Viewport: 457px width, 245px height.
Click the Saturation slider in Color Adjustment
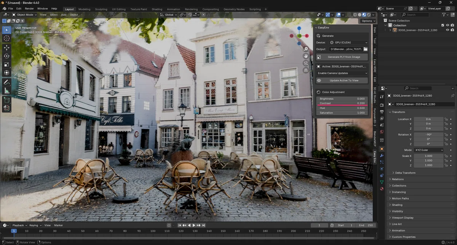(x=342, y=113)
